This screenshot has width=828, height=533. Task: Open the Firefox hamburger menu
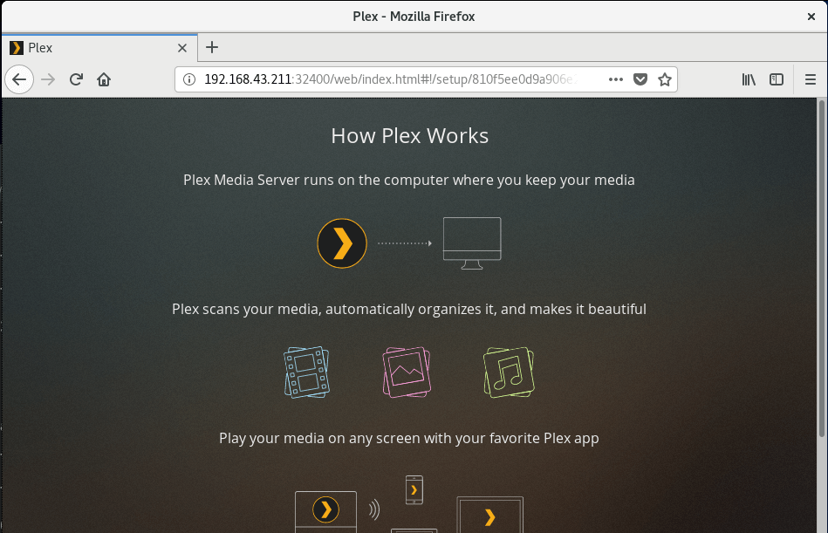click(x=811, y=79)
